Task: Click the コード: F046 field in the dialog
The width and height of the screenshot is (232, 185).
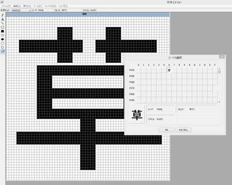Action: click(161, 109)
